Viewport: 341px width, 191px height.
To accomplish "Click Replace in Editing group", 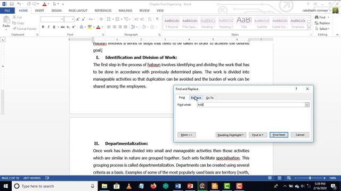I will (x=322, y=23).
